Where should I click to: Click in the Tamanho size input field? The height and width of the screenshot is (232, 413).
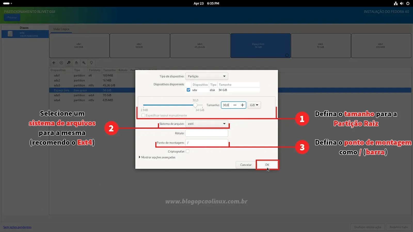[226, 105]
